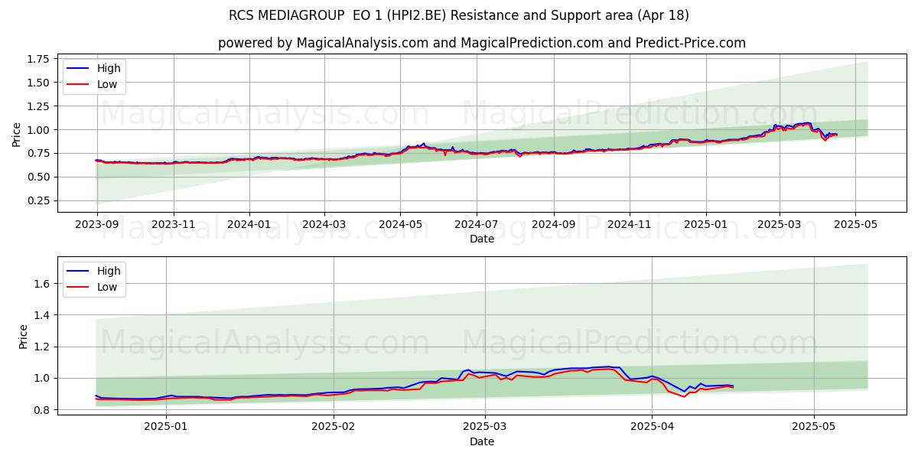Image resolution: width=918 pixels, height=459 pixels.
Task: Click the '2024-11' date label on top chart
Action: coord(630,225)
